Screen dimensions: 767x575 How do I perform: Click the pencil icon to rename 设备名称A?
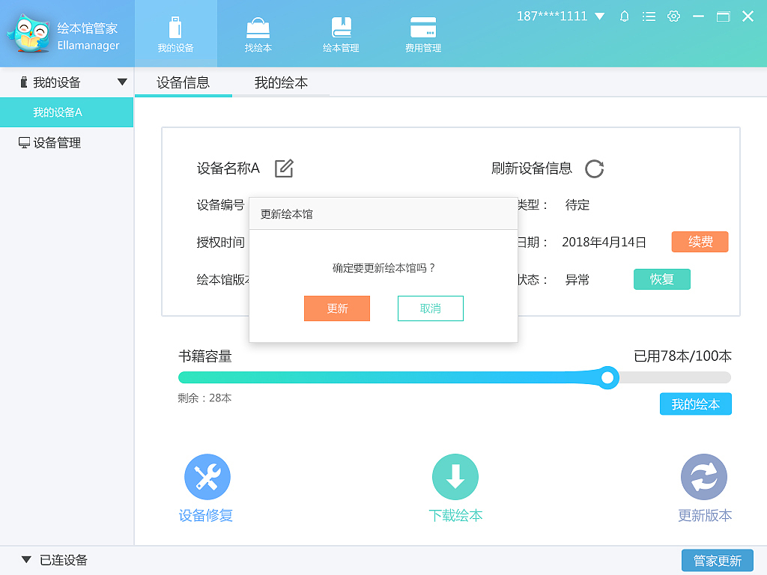tap(283, 169)
